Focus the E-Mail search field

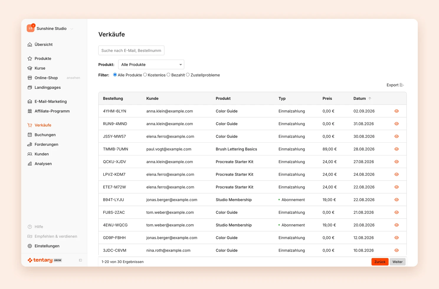tap(131, 50)
